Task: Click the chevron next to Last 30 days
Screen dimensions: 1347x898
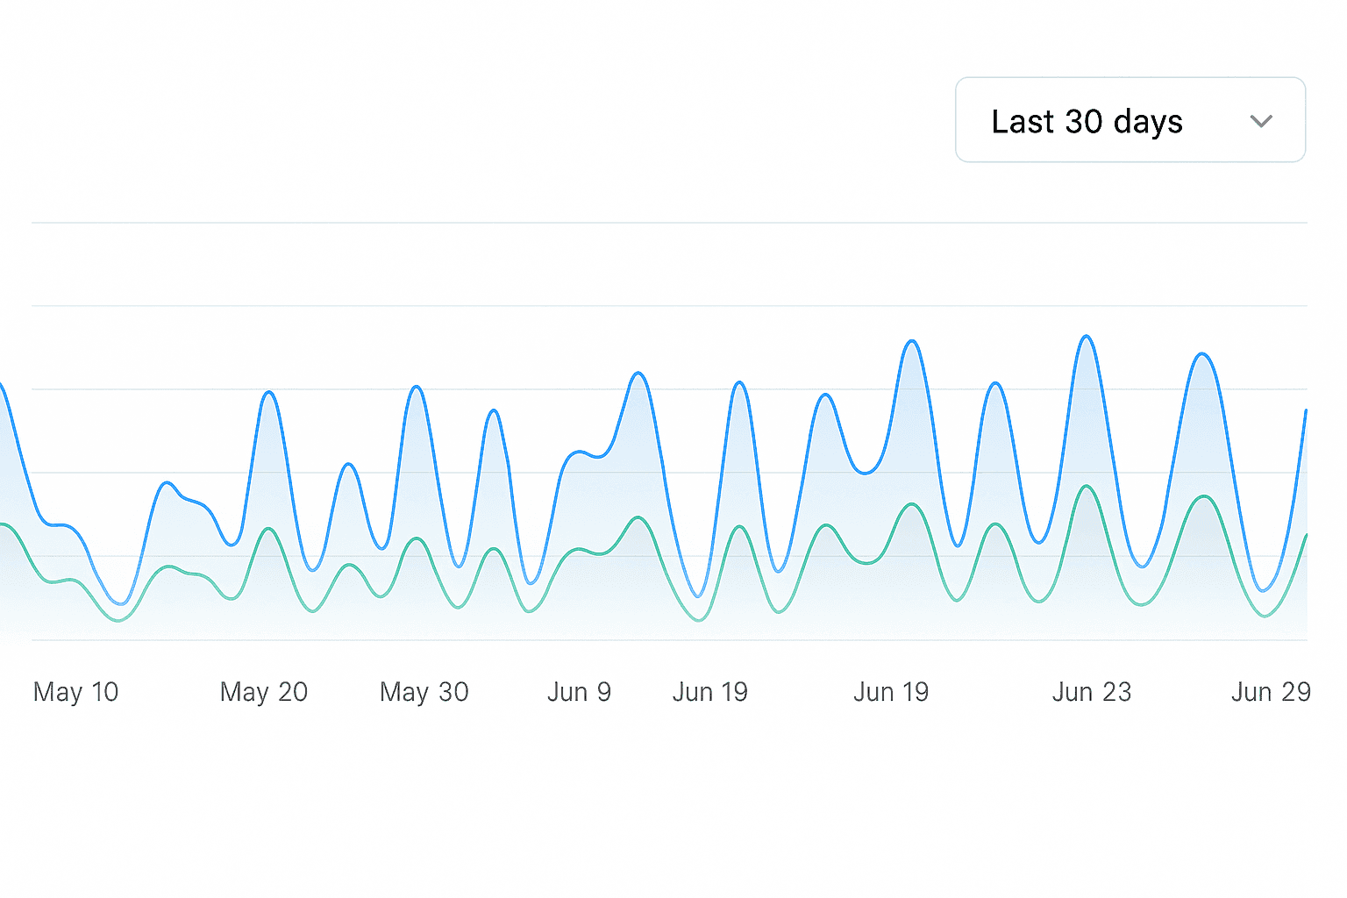Action: click(x=1261, y=122)
